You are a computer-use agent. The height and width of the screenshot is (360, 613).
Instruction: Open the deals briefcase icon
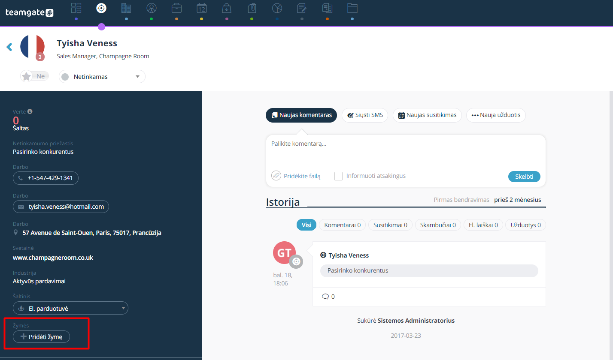[x=176, y=8]
